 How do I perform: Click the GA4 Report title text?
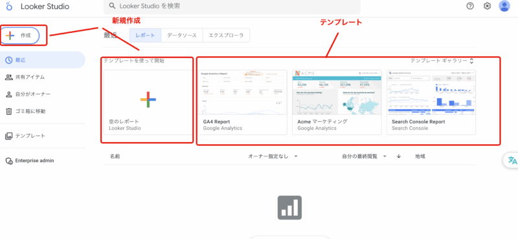216,121
